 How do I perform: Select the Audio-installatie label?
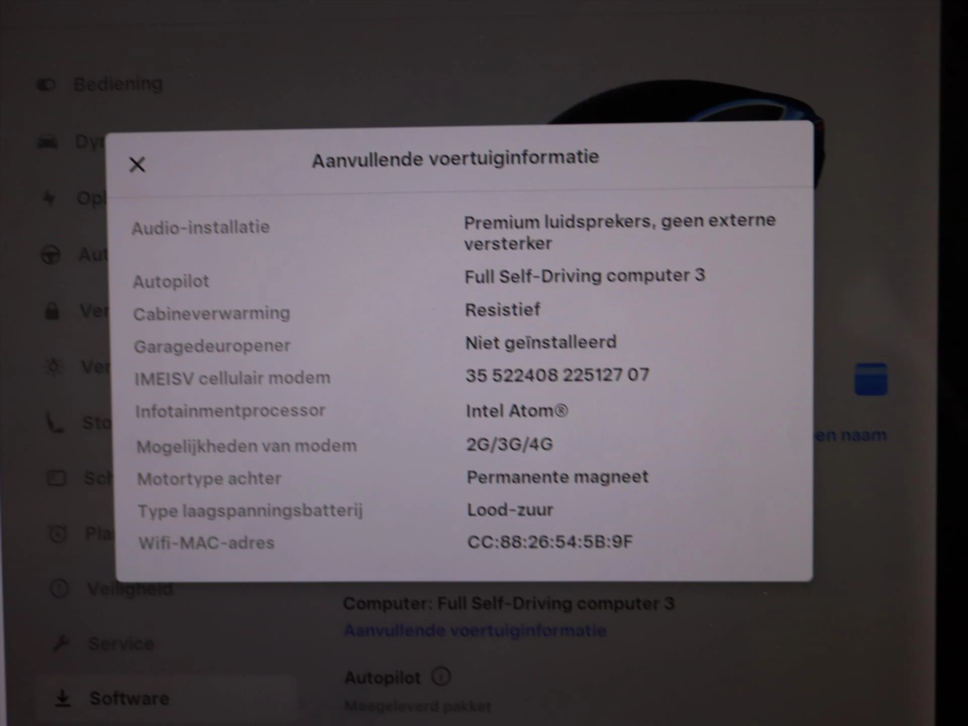coord(201,228)
